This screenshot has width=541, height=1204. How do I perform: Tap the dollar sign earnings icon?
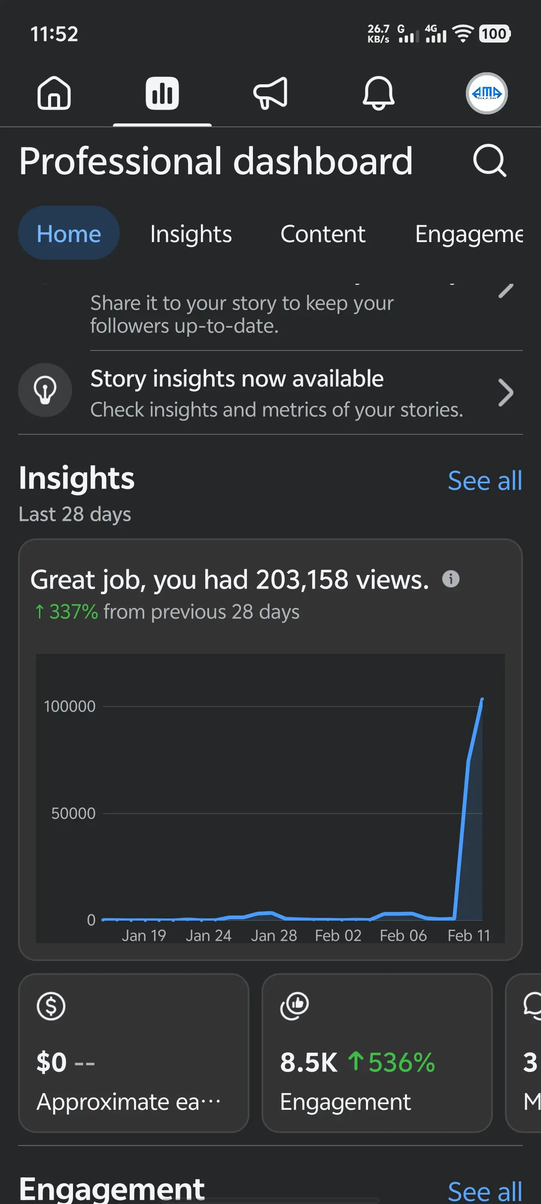(x=51, y=1006)
